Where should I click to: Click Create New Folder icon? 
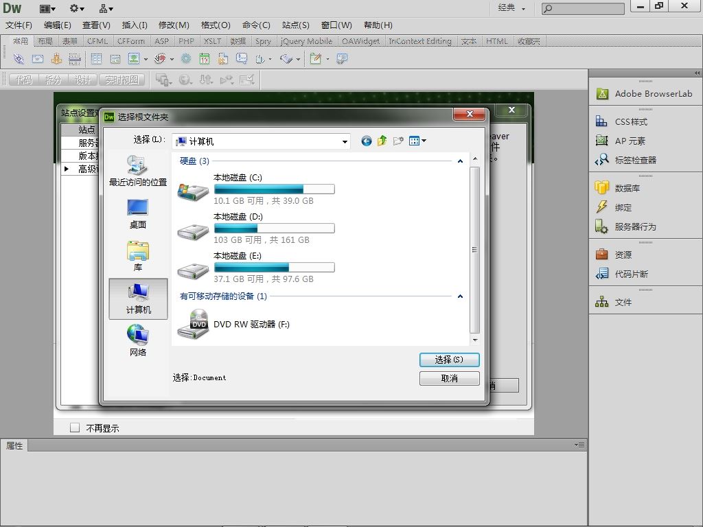pyautogui.click(x=398, y=141)
